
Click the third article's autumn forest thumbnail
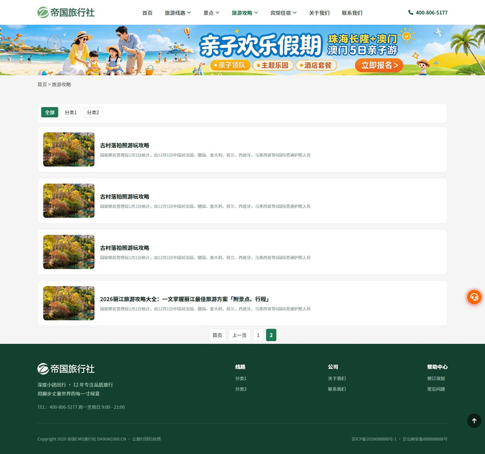[x=69, y=252]
